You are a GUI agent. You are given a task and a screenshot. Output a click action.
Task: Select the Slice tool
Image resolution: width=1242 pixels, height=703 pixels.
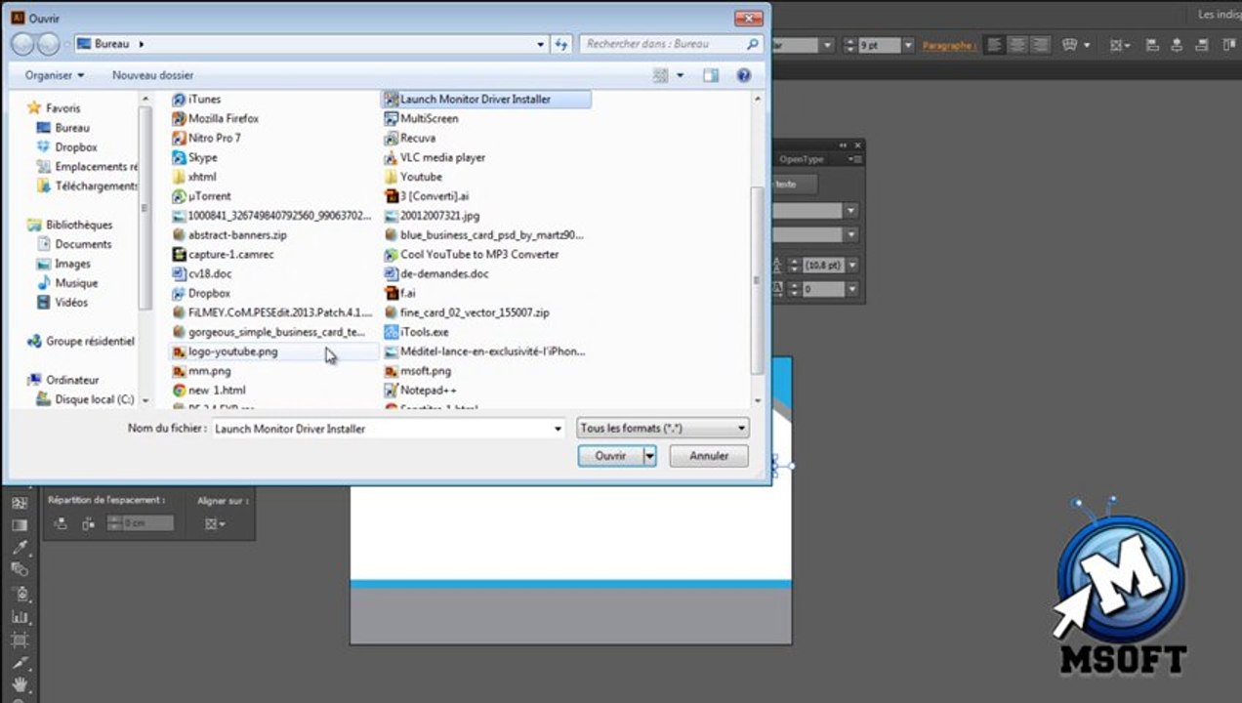20,663
